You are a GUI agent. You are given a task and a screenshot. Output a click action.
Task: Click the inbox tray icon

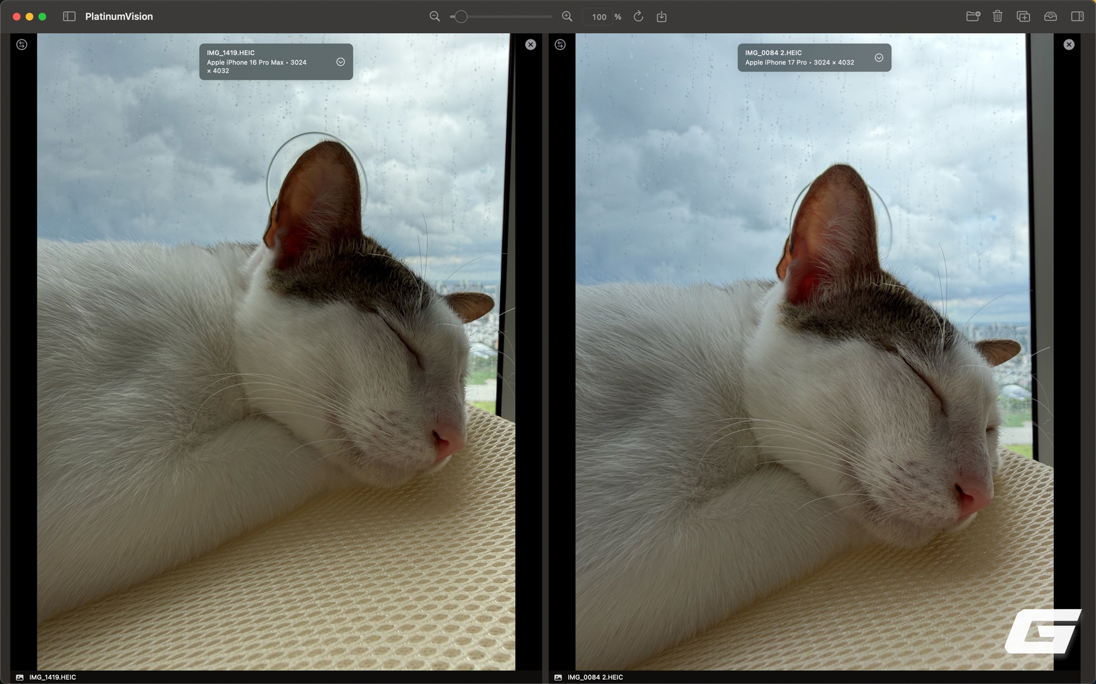click(1050, 16)
